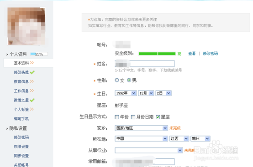Open the 个人标签 sidebar item
The image size is (253, 167).
click(21, 110)
